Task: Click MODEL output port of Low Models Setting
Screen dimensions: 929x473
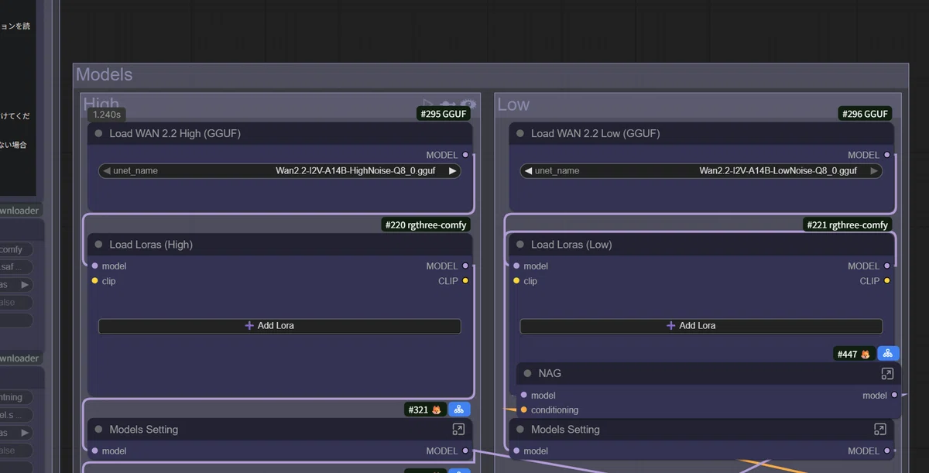Action: (887, 451)
